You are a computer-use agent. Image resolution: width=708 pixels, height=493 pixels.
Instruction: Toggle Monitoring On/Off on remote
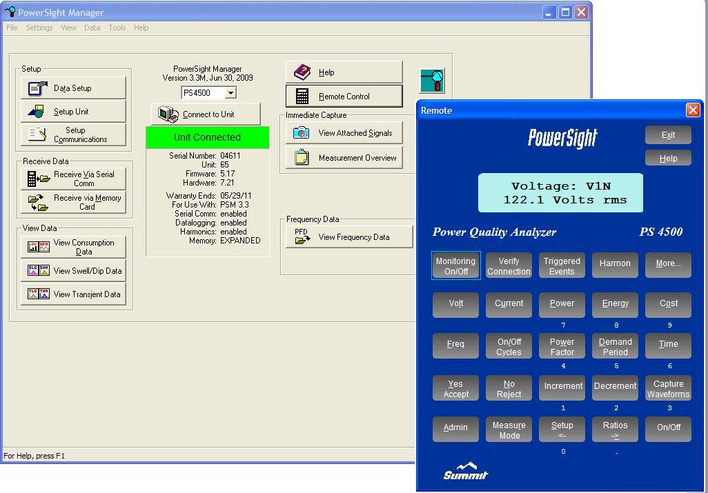coord(455,265)
